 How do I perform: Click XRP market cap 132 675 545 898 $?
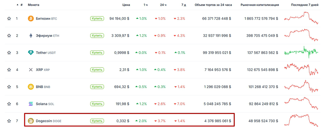pyautogui.click(x=263, y=70)
